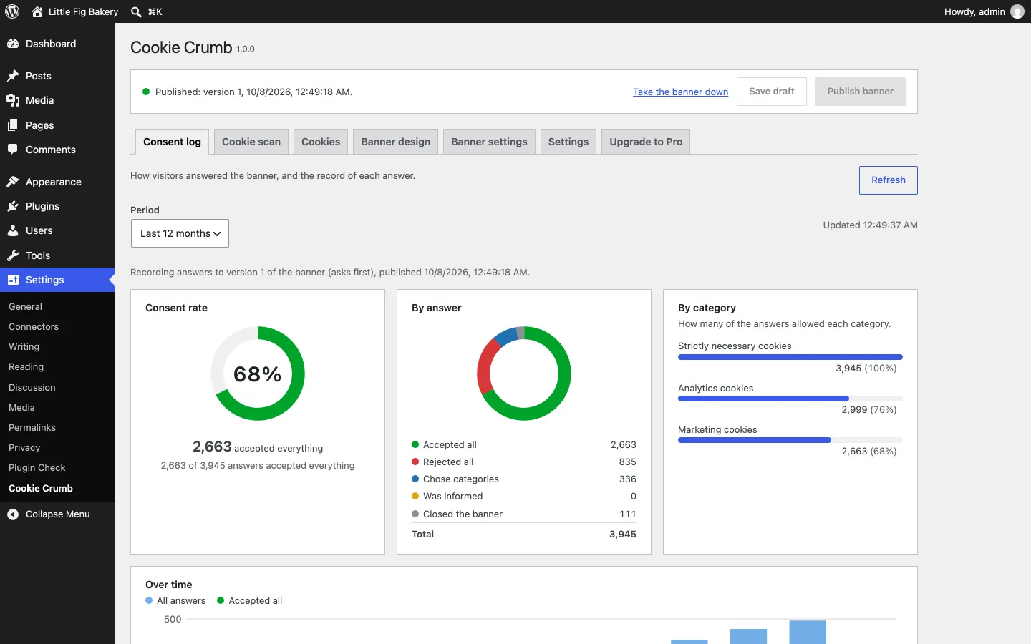Select the plugin Settings tab
Viewport: 1031px width, 644px height.
point(568,142)
